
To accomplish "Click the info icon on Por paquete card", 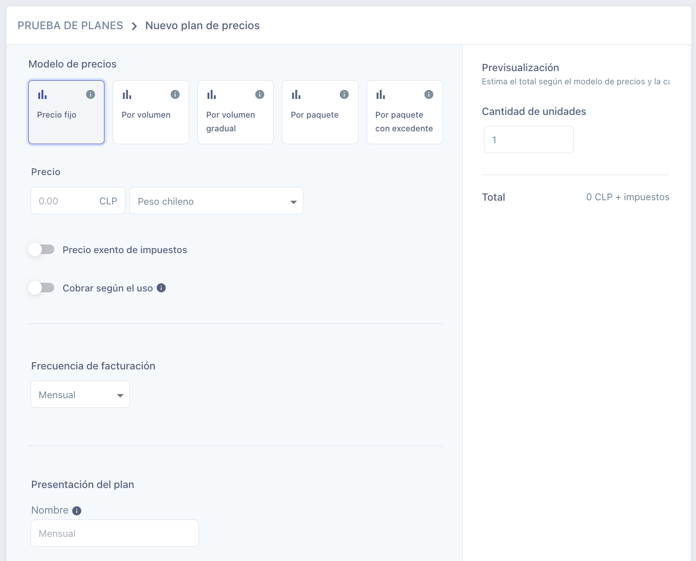I will click(x=344, y=94).
